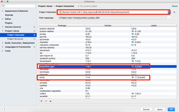
Task: Select the setuptools package row
Action: tap(108, 50)
